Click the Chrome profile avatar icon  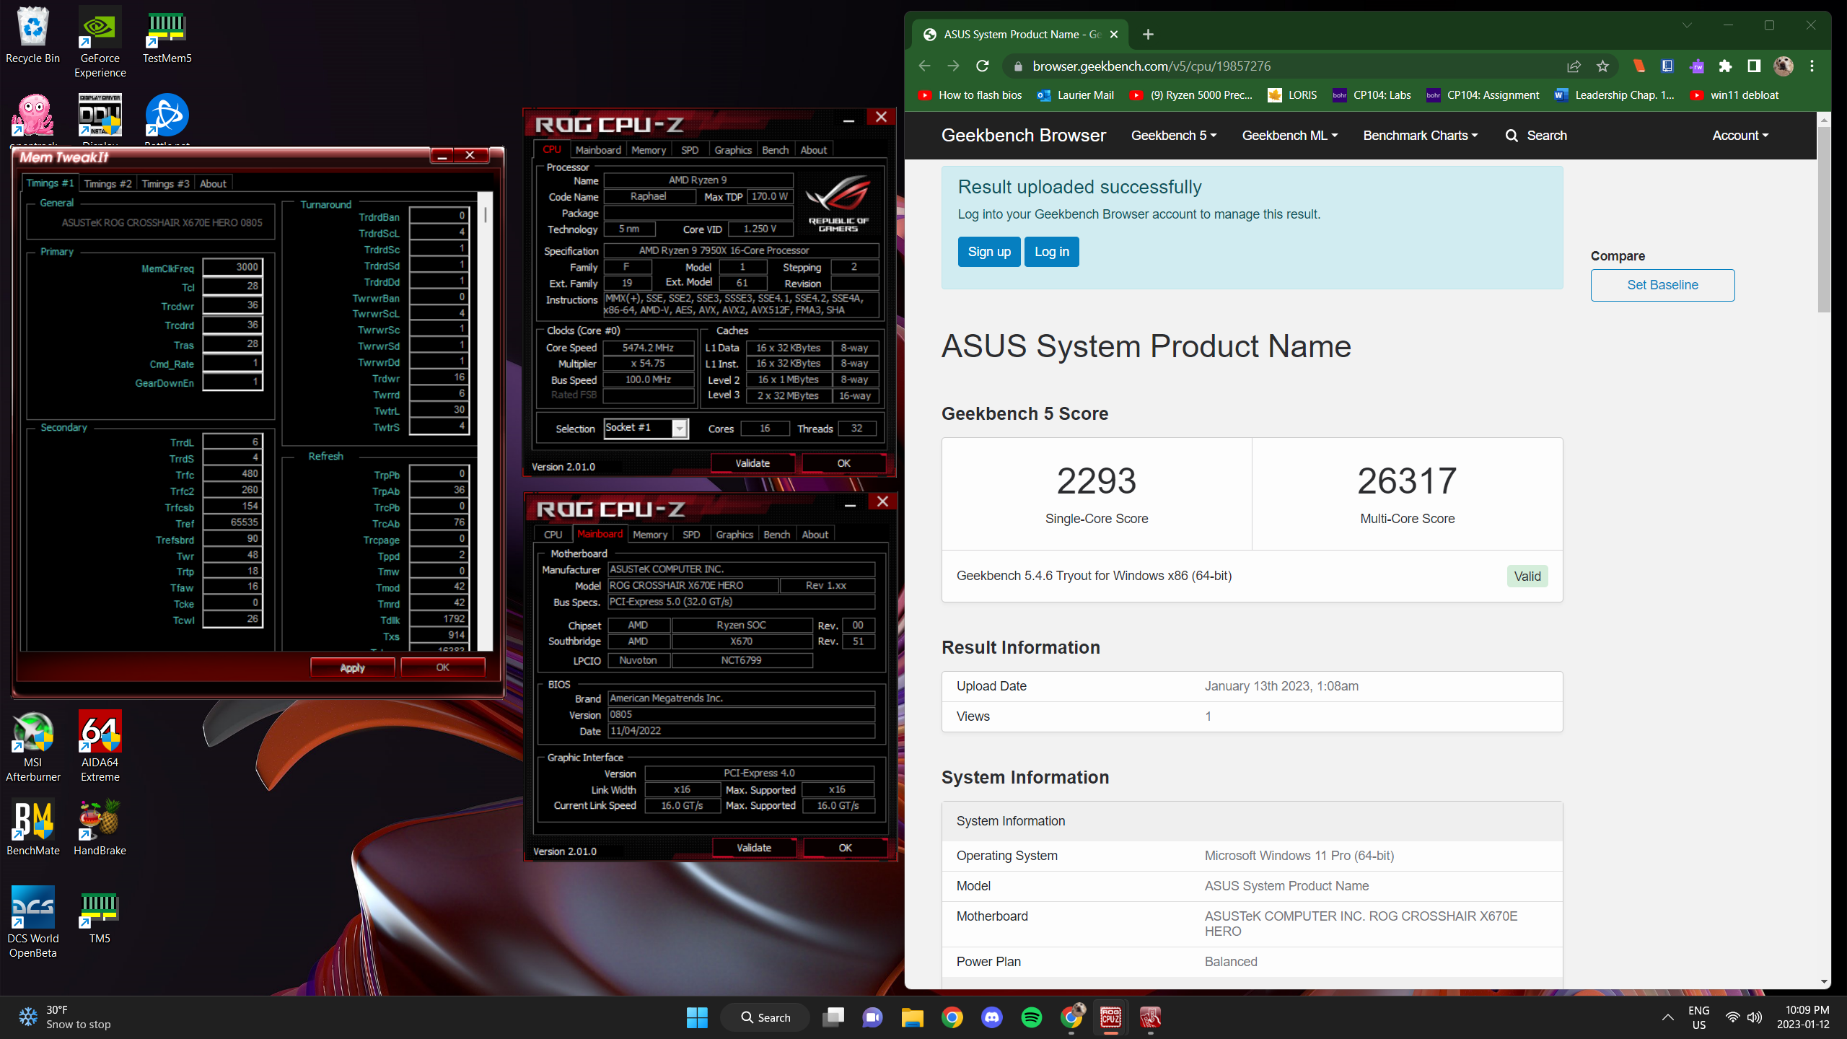(1784, 66)
